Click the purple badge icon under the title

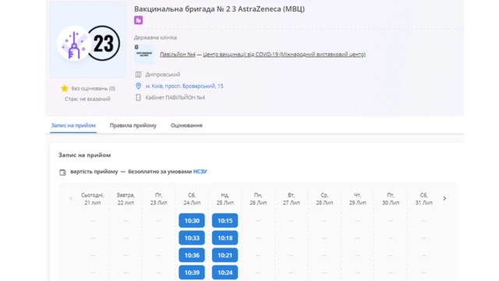[138, 20]
